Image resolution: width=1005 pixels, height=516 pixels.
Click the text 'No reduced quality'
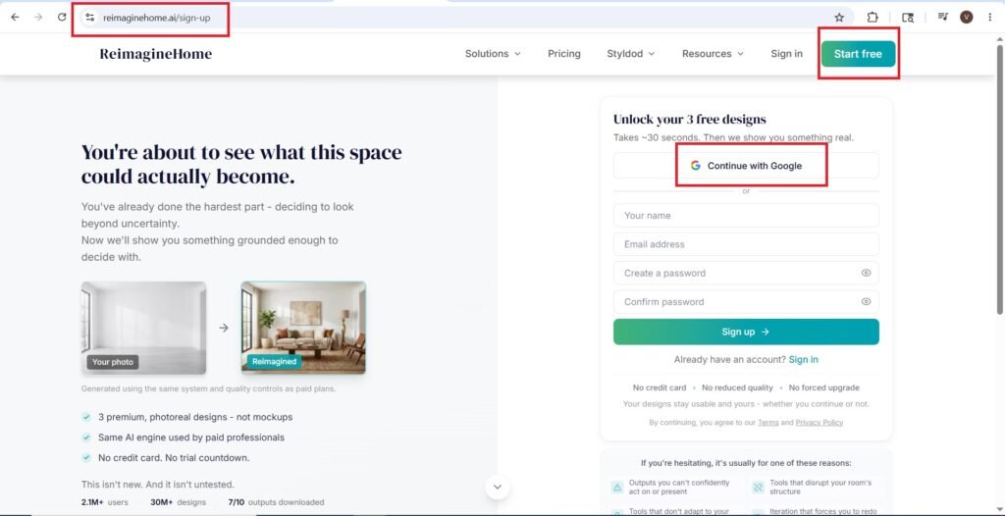[737, 387]
